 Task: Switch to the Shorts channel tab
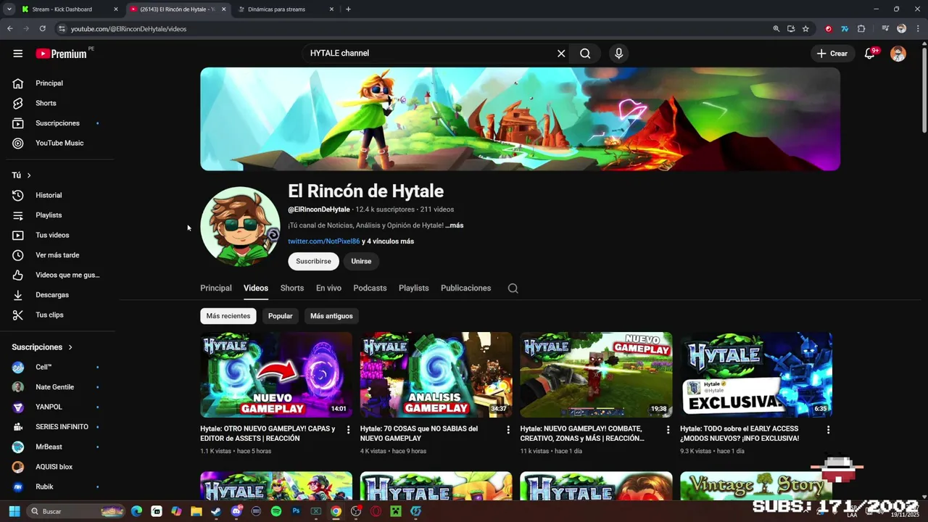click(x=292, y=288)
